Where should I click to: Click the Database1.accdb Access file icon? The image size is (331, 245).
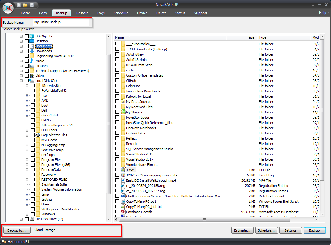click(123, 212)
